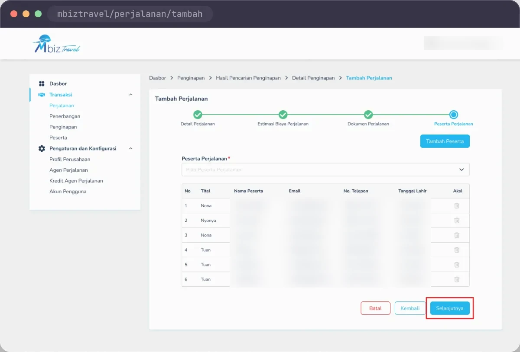
Task: Go to Penginapan breadcrumb link
Action: point(191,78)
